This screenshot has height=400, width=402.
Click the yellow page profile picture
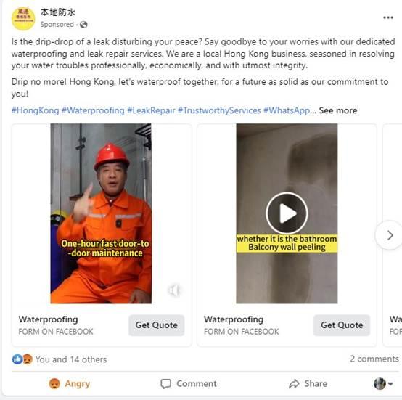23,19
